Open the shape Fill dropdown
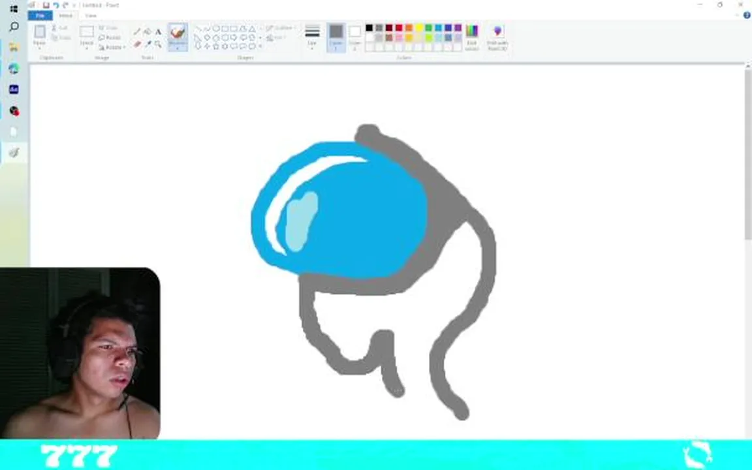 (x=277, y=37)
